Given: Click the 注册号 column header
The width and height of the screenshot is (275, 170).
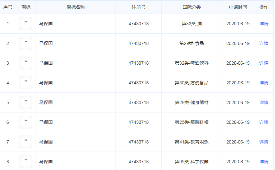Looking at the screenshot, I should click(138, 7).
